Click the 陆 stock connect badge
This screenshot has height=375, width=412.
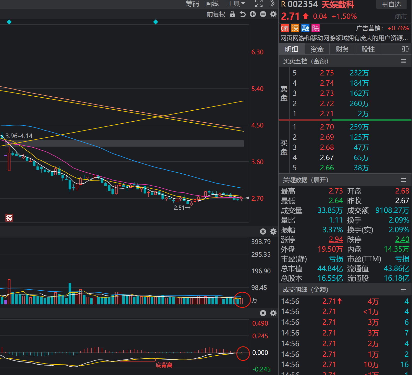click(x=316, y=28)
